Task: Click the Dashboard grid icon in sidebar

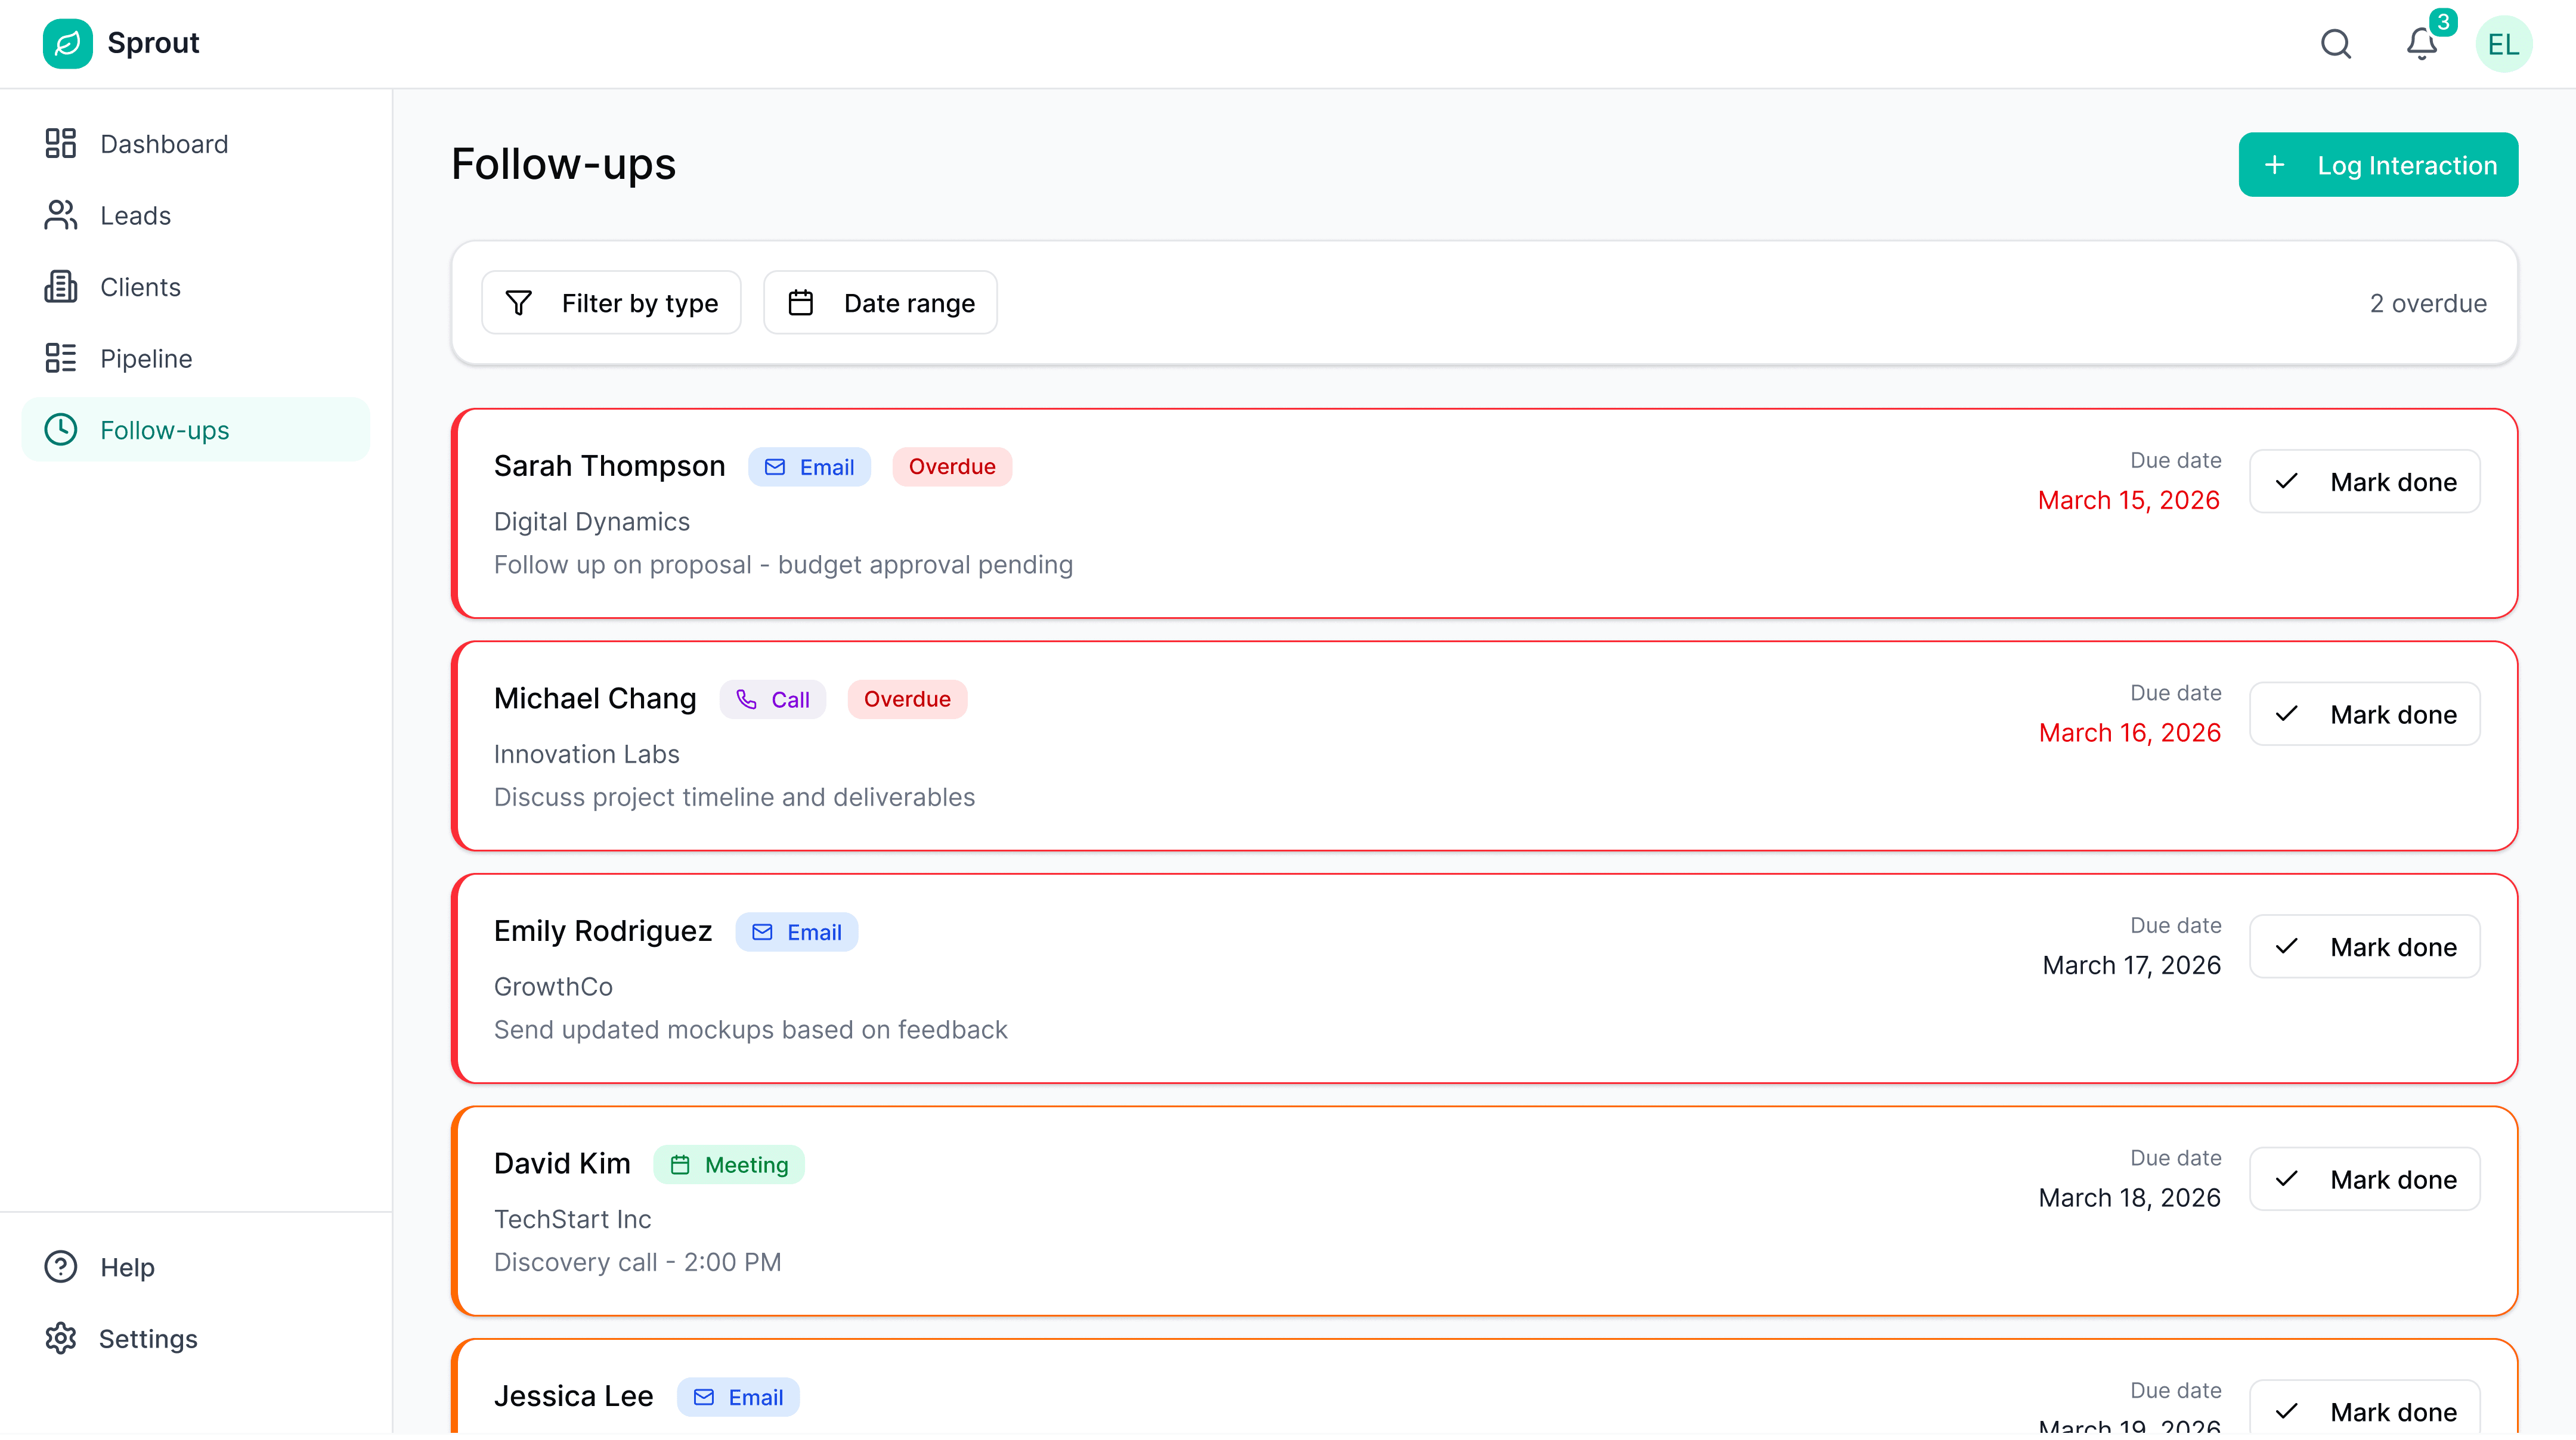Action: coord(60,143)
